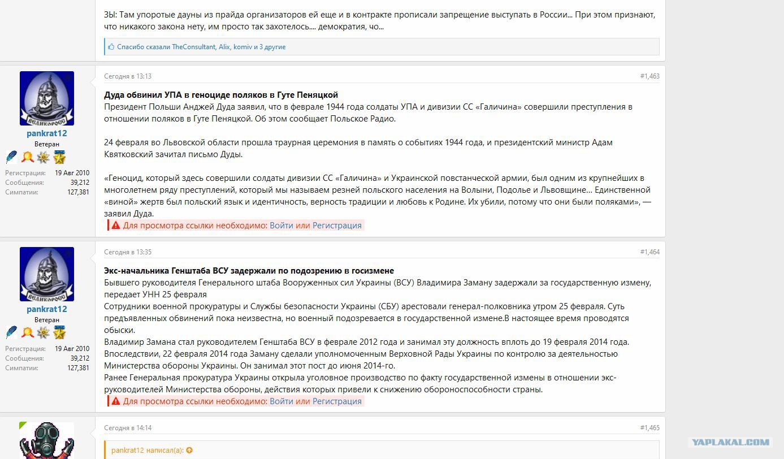Open pankrat12 username link in post #1,464
Screen dimensions: 784x459
tap(47, 309)
